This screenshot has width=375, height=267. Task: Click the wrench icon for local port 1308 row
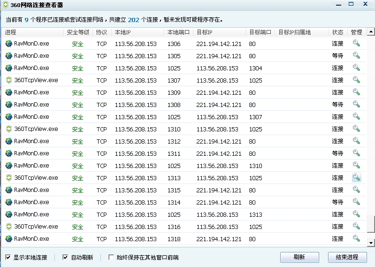click(x=356, y=104)
